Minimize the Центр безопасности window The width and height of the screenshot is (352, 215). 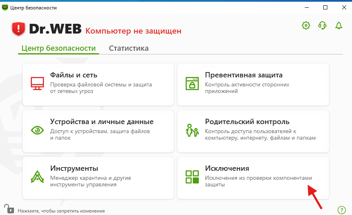[x=307, y=7]
